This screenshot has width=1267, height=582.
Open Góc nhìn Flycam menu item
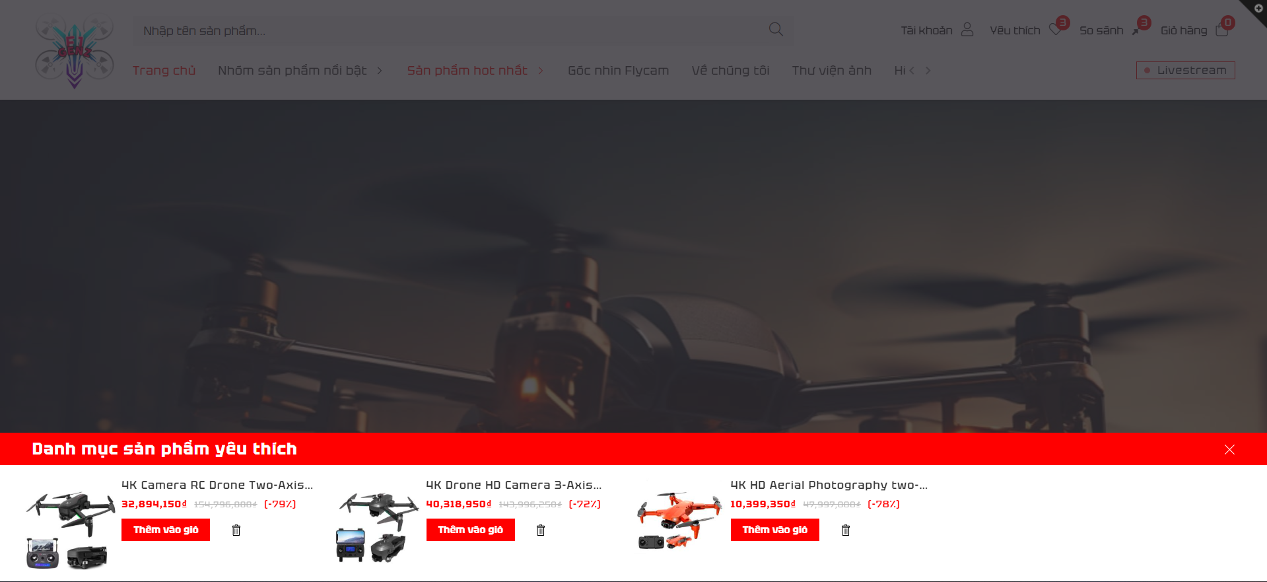pos(618,71)
